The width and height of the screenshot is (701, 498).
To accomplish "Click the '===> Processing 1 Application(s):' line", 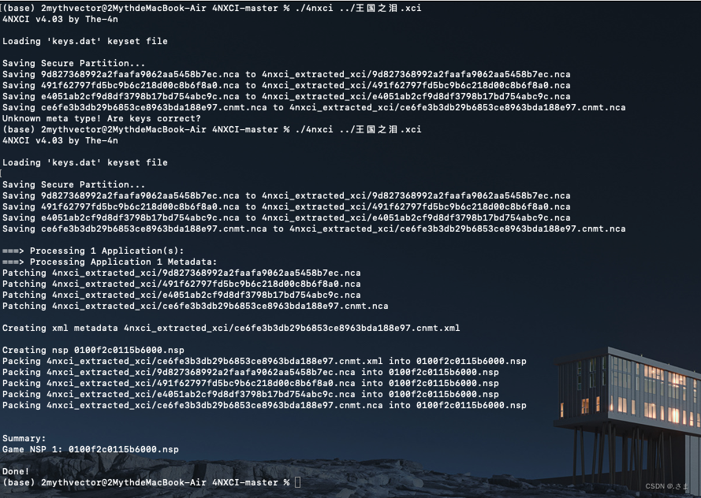I will (x=93, y=251).
